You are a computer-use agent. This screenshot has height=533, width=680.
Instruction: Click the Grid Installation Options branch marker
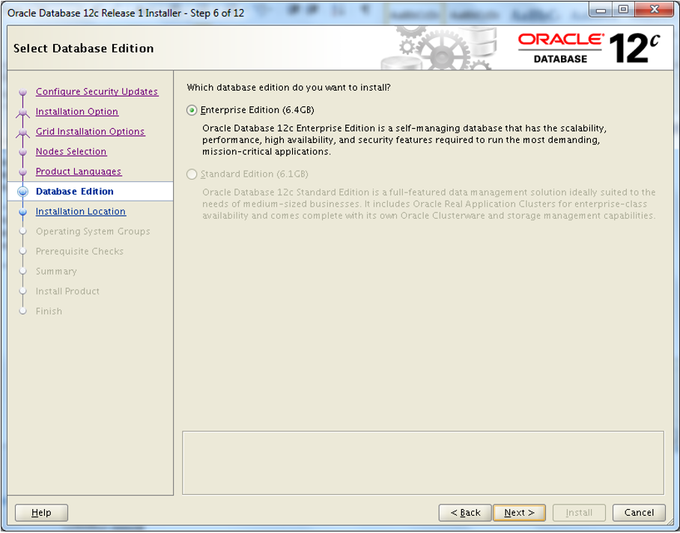coord(23,133)
